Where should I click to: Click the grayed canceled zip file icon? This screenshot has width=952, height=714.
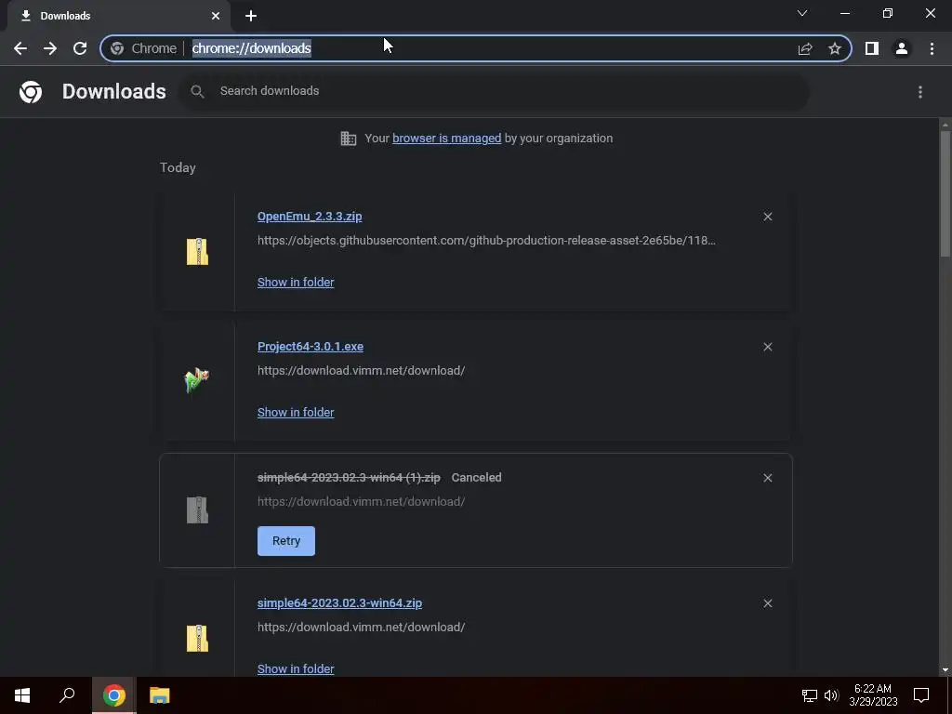(197, 510)
